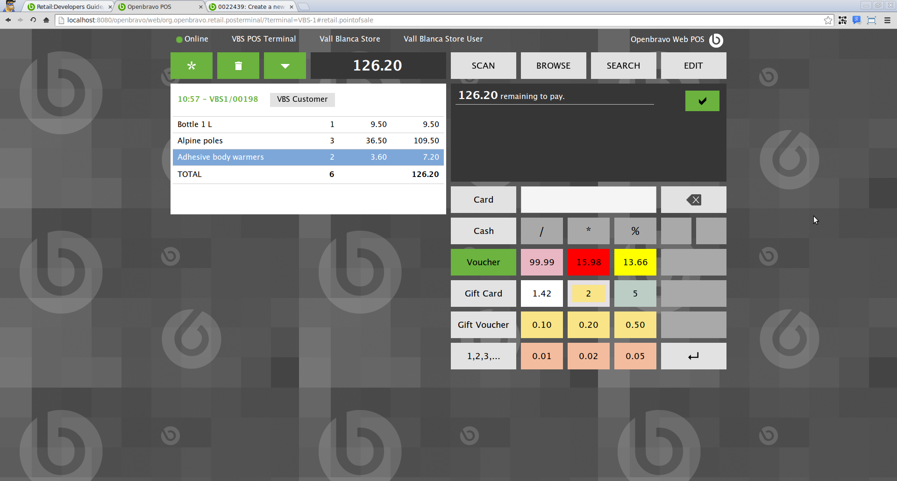Image resolution: width=897 pixels, height=481 pixels.
Task: Click the keypad amount entry field
Action: pos(589,200)
